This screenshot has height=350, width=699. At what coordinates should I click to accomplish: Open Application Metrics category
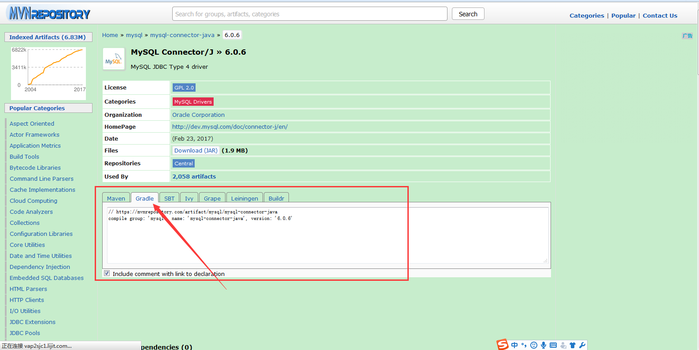pos(35,145)
